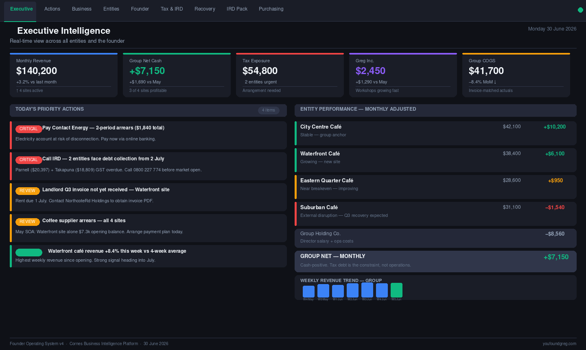Click '2 entities urgent' under Tax Exposure
586x350 pixels.
[x=261, y=82]
